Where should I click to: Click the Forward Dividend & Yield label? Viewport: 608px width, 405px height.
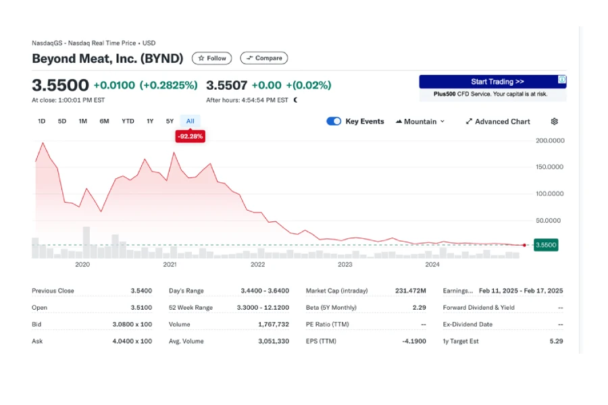(x=478, y=308)
